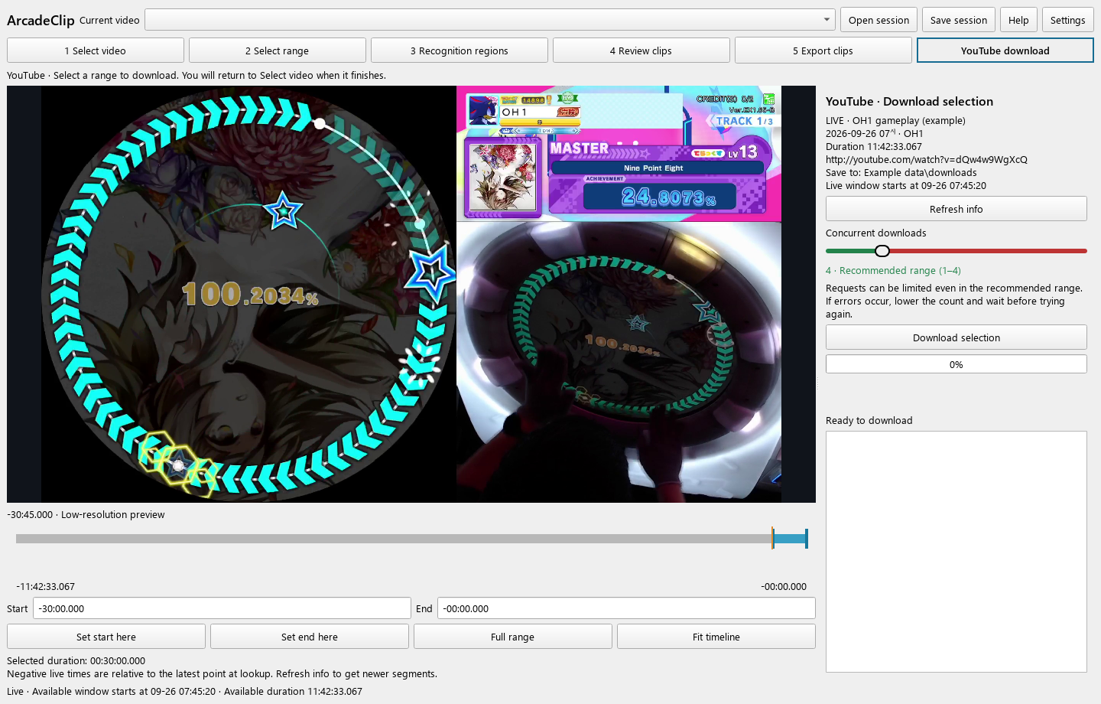This screenshot has height=704, width=1101.
Task: Open the Help button
Action: click(x=1018, y=20)
